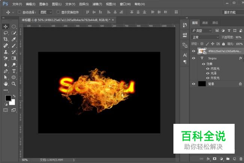Open the workspace dropdown (基本功能)

tap(233, 12)
